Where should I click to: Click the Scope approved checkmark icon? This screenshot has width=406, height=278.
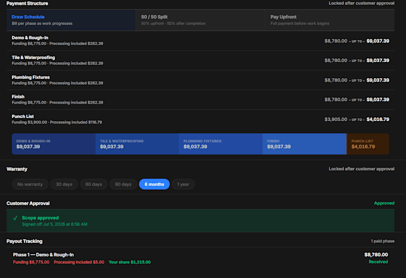coord(16,218)
